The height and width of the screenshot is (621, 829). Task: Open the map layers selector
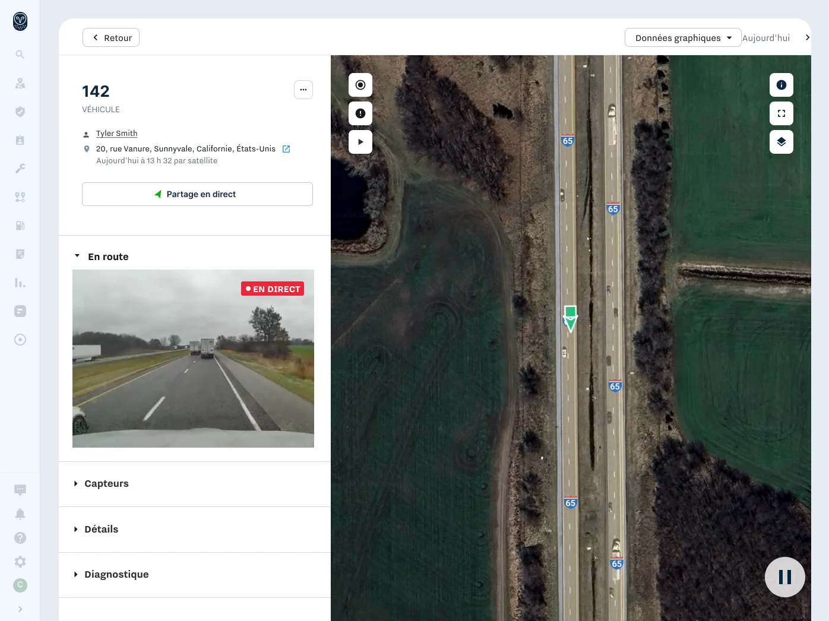click(781, 142)
